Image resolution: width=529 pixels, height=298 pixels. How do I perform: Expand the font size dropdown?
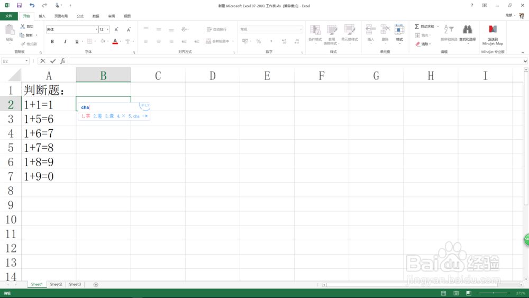[107, 29]
